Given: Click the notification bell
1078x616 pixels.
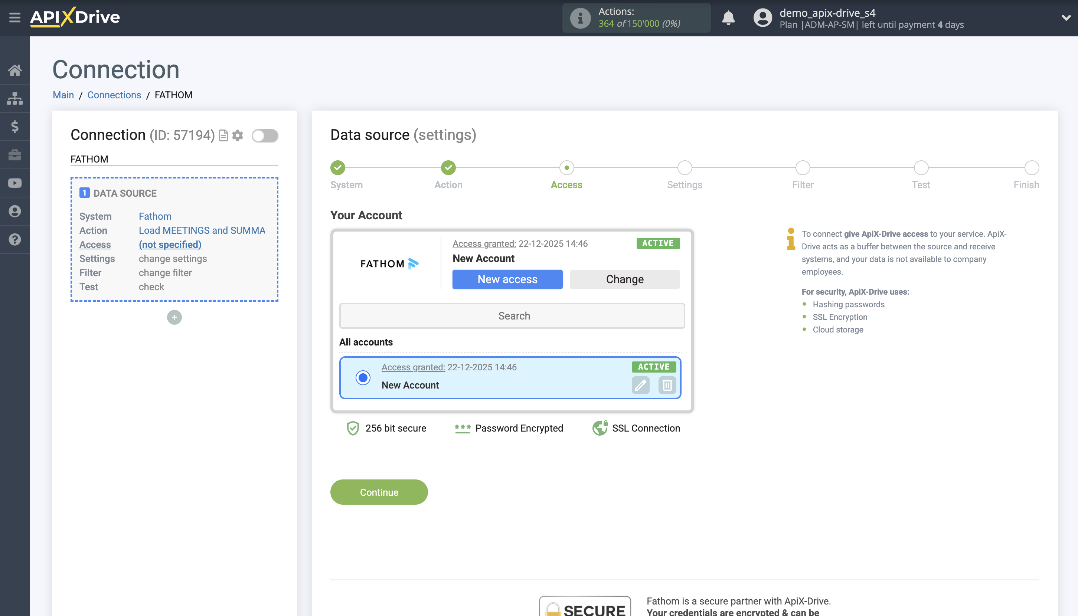Looking at the screenshot, I should [x=728, y=18].
